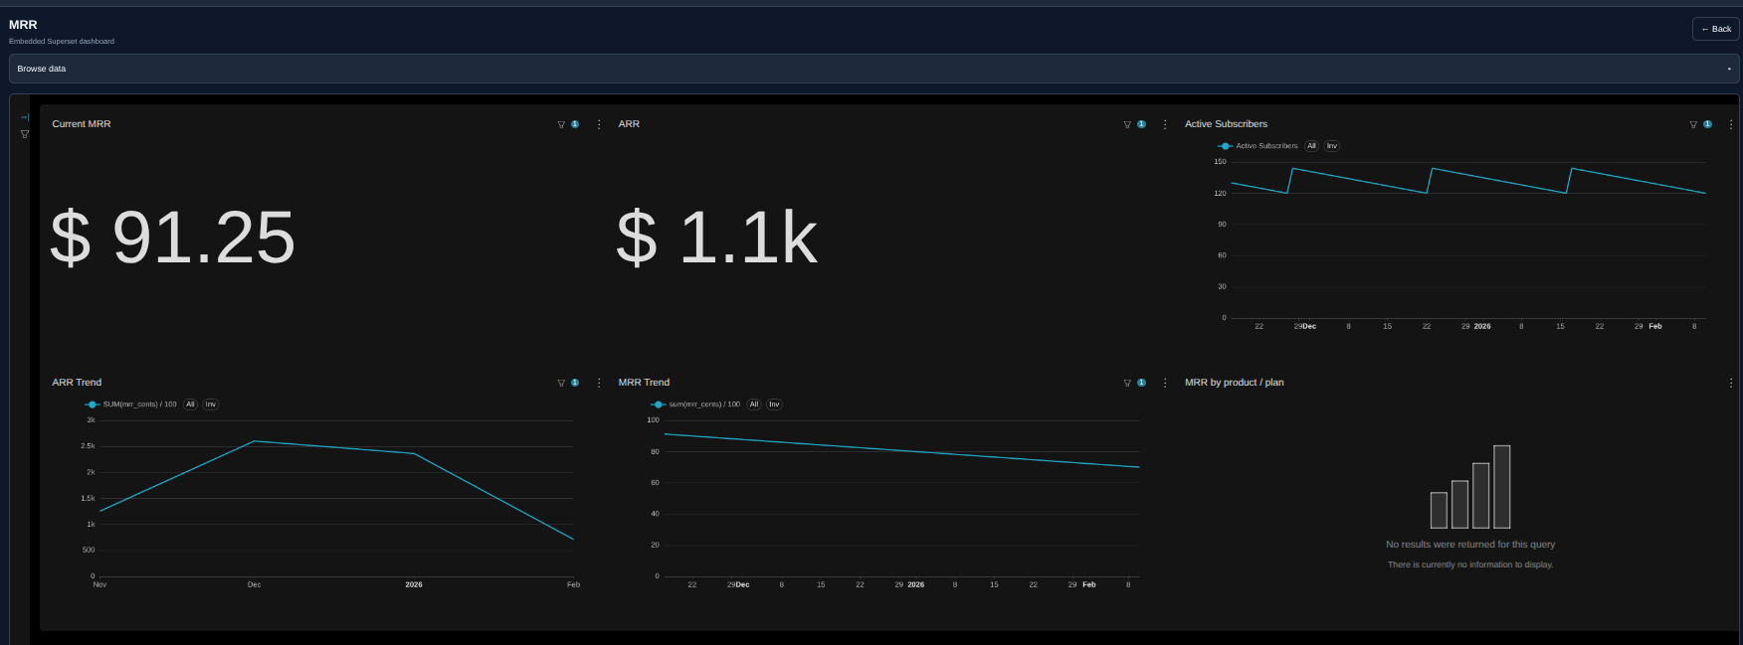1743x645 pixels.
Task: Click the $ 91.25 big number value
Action: point(173,238)
